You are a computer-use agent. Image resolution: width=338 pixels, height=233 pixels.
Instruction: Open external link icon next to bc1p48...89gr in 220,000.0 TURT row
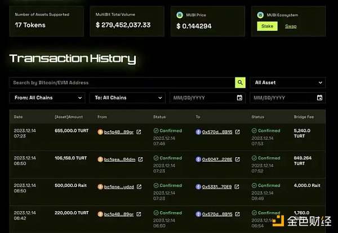pos(139,214)
